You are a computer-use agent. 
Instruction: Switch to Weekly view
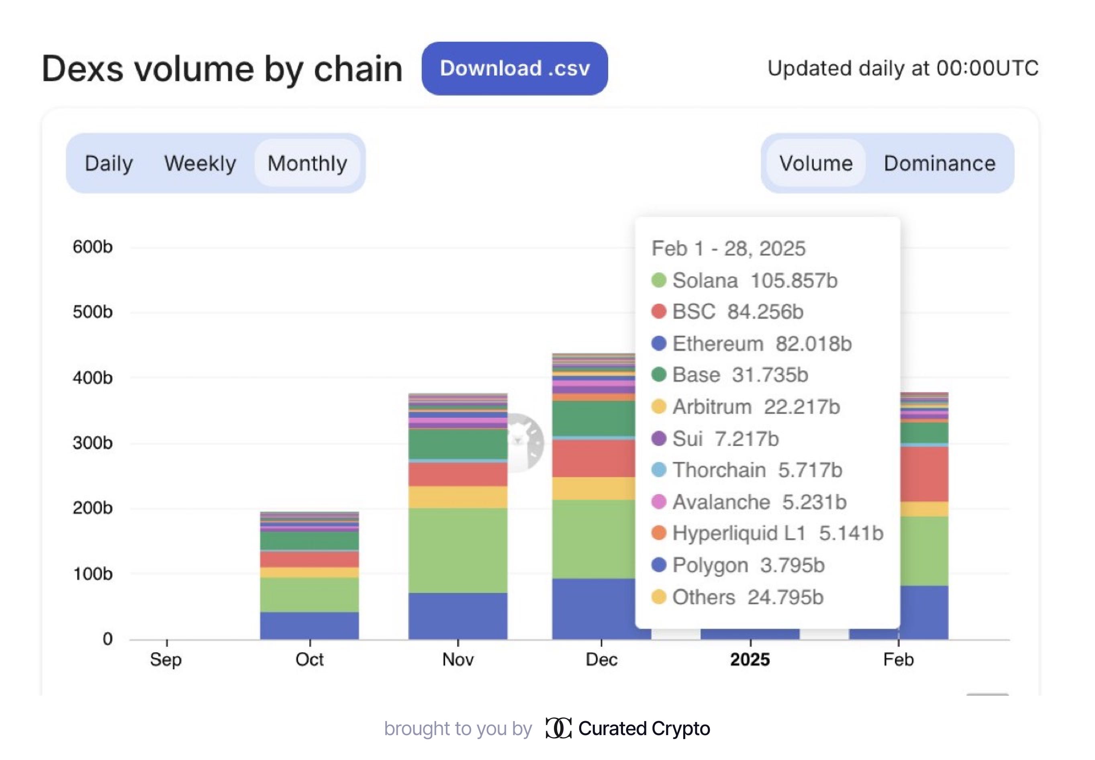coord(200,163)
